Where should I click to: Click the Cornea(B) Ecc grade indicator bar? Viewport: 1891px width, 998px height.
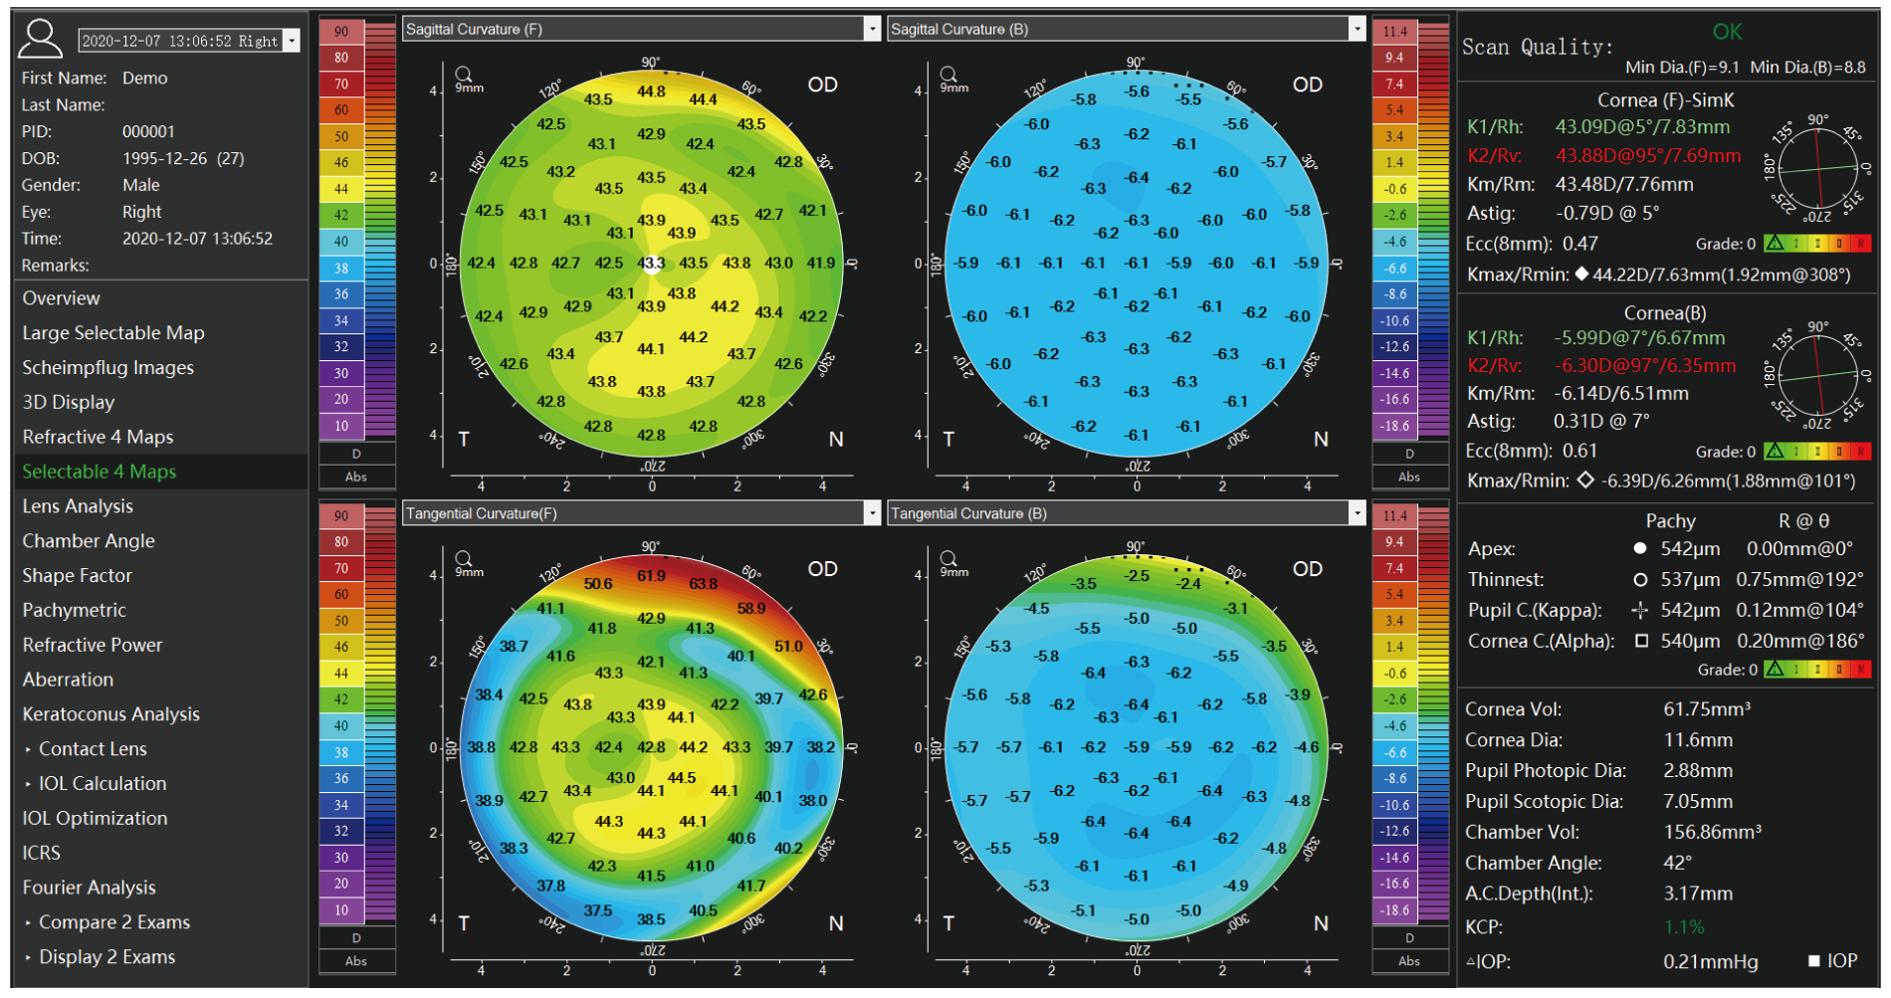pos(1817,451)
